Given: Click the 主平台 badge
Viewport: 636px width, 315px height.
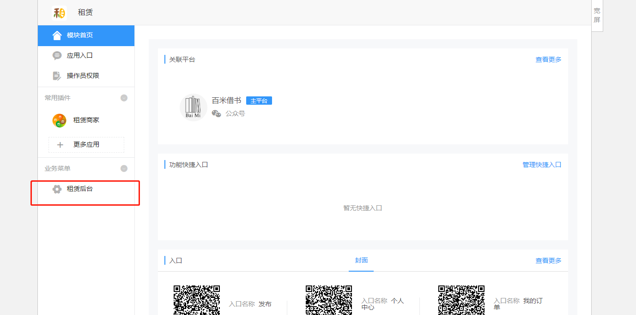Looking at the screenshot, I should coord(259,101).
